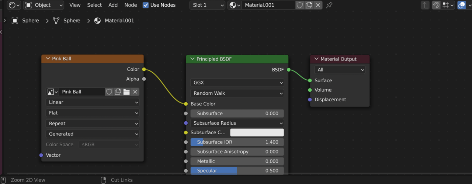The width and height of the screenshot is (472, 184).
Task: Expand the GGX distribution dropdown
Action: point(237,83)
